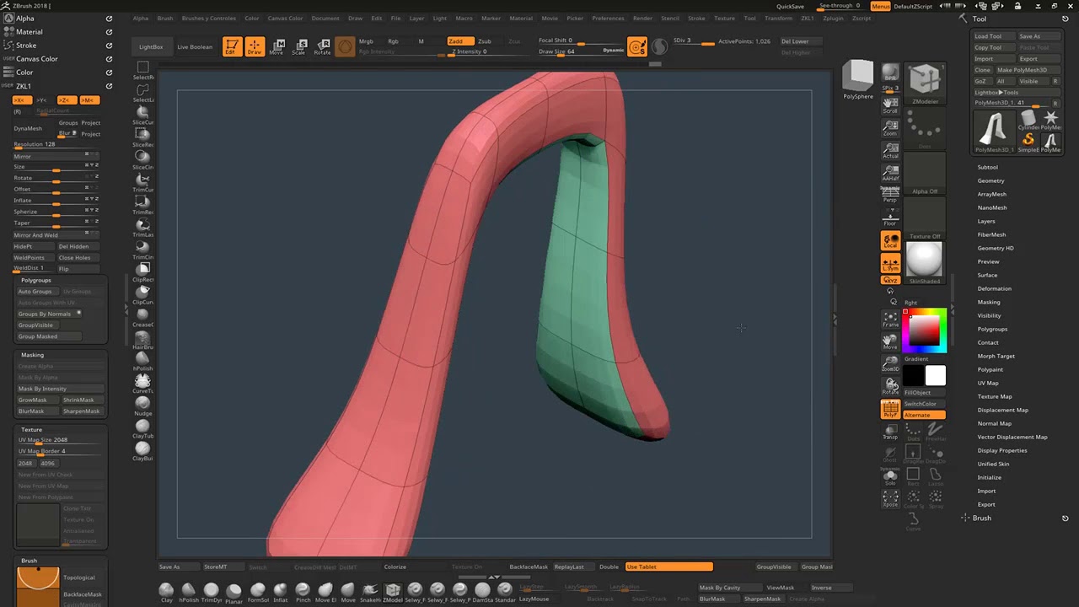
Task: Choose the ClayTubes brush in left column
Action: [x=142, y=429]
